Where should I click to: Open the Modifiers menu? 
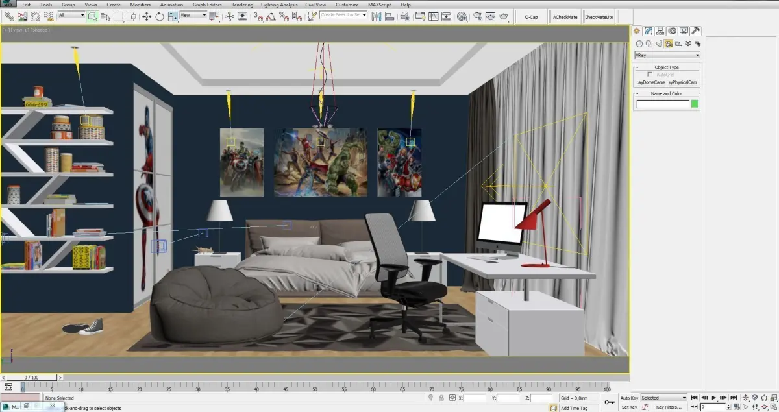[140, 5]
